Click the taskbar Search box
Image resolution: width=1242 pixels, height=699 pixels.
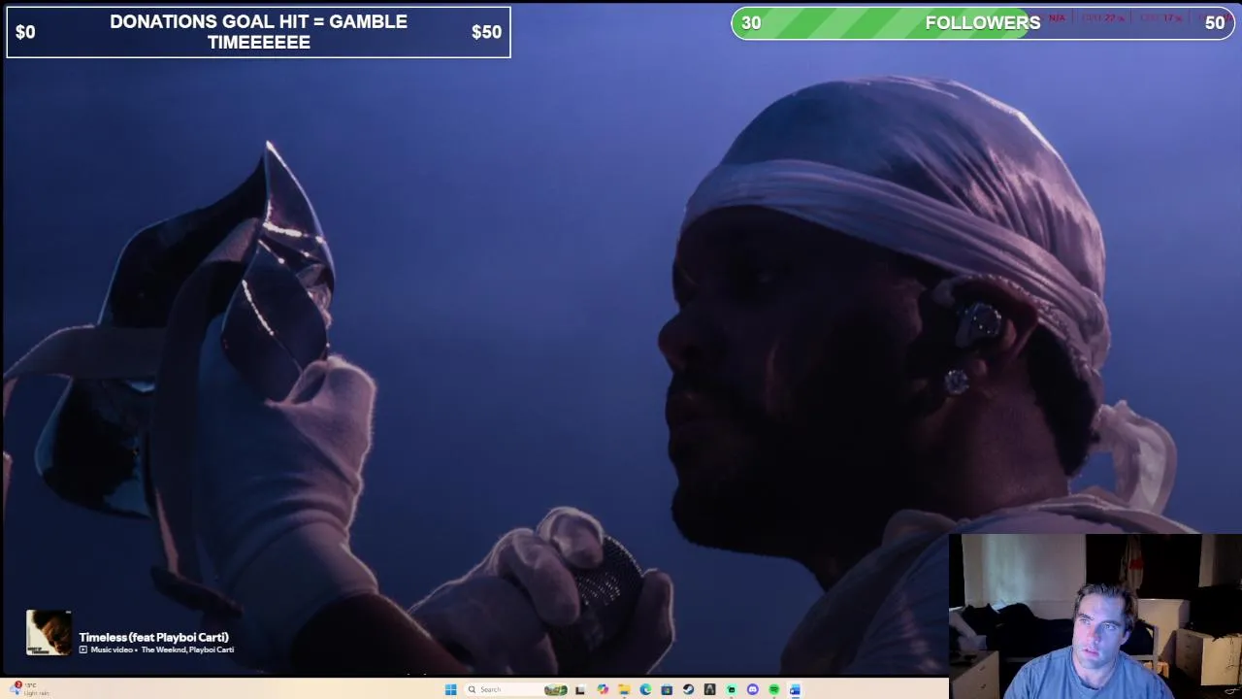click(x=516, y=689)
